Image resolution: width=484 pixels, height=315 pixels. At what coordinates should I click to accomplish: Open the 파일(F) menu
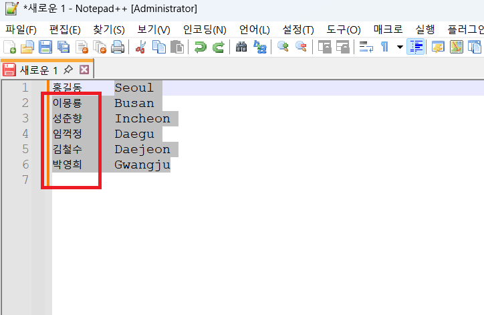point(21,29)
